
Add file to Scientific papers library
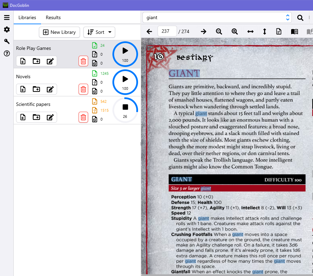[23, 117]
